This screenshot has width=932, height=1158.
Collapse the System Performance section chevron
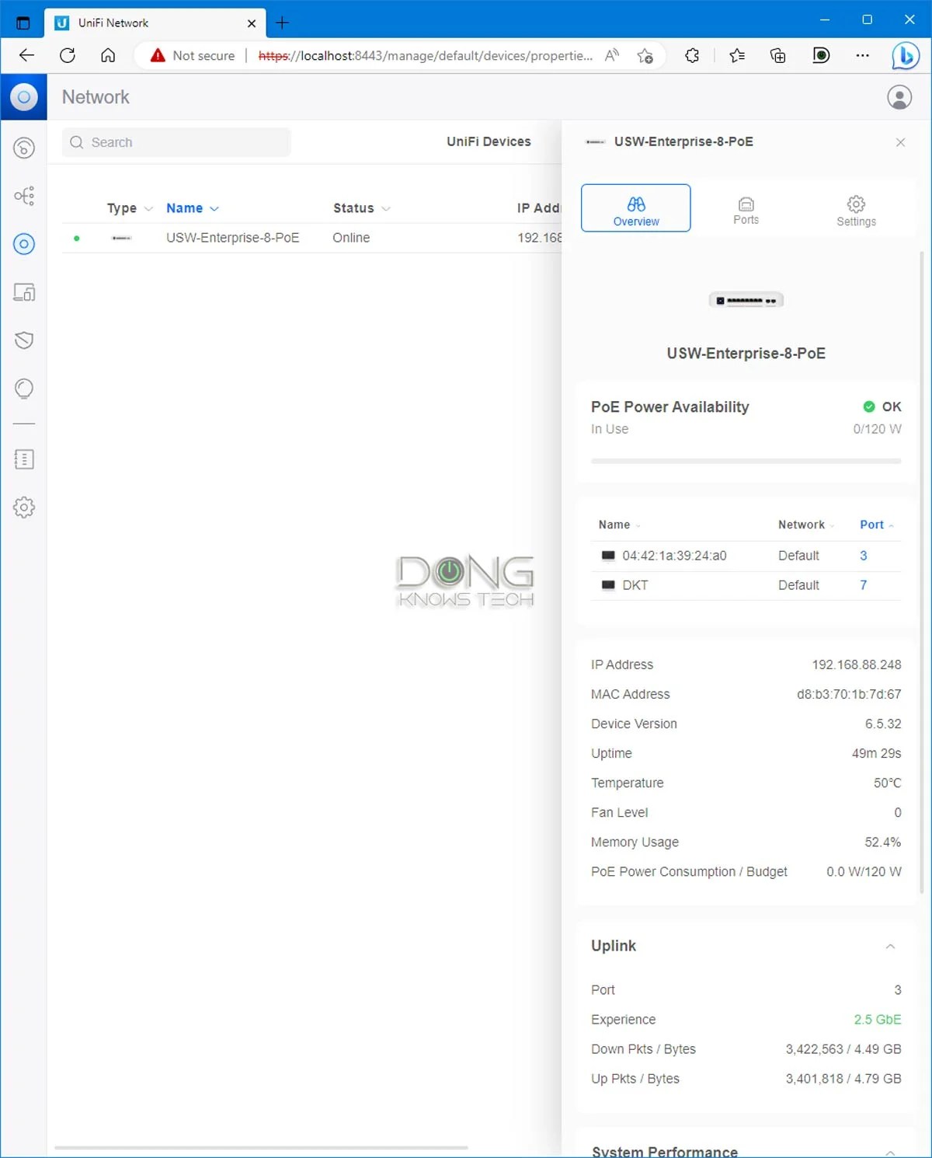click(x=890, y=1152)
